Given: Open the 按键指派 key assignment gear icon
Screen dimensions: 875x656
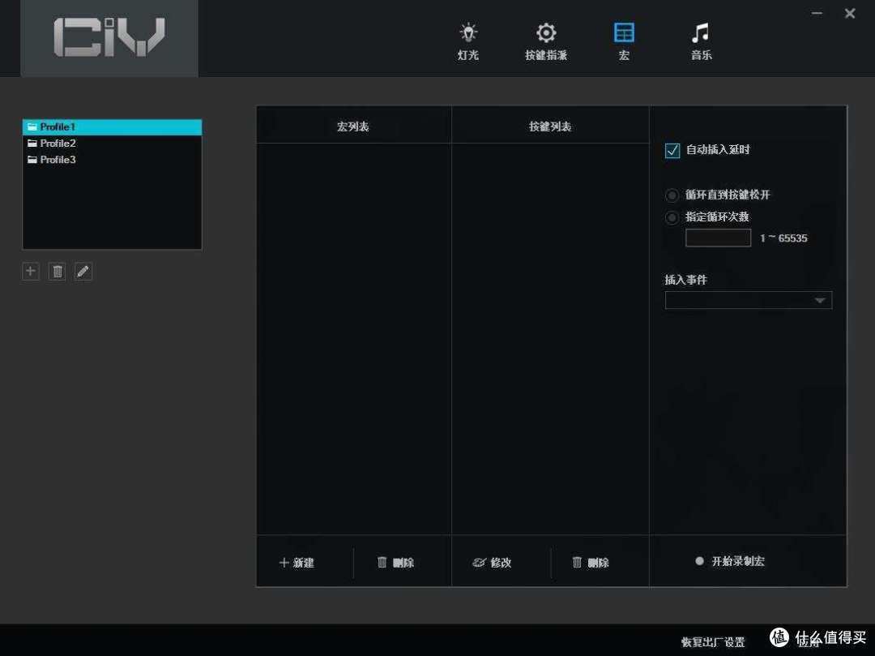Looking at the screenshot, I should (x=545, y=34).
